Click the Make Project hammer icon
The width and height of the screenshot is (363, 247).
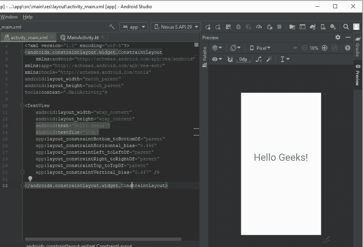click(112, 27)
